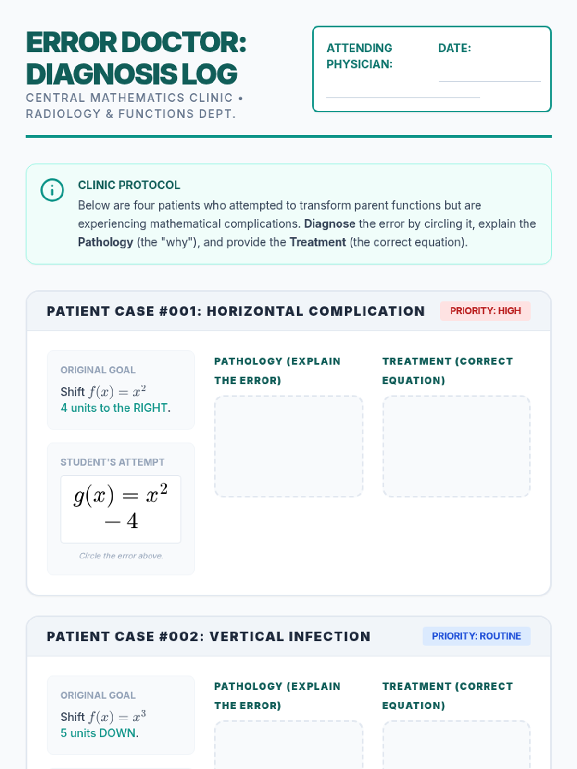Click the Student's Attempt label
The image size is (577, 769).
[x=112, y=462]
